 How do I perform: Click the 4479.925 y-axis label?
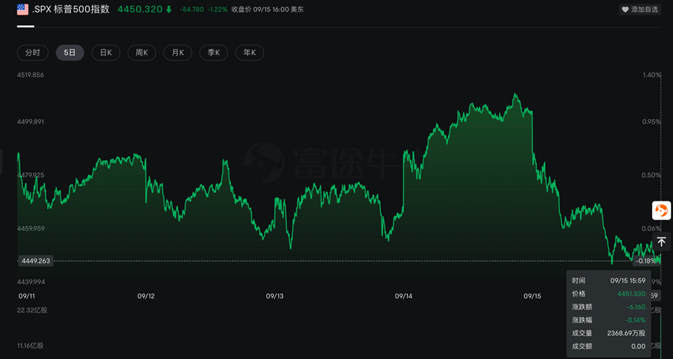click(x=31, y=175)
